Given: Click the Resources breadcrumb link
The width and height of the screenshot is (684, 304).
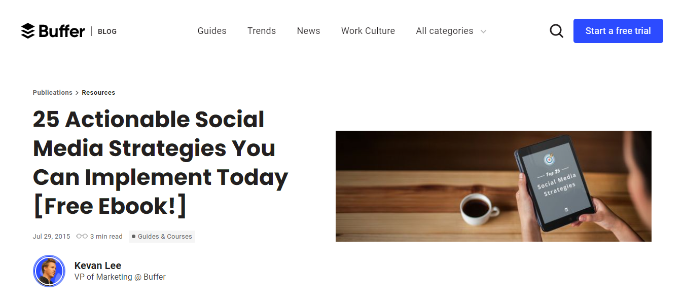Looking at the screenshot, I should pyautogui.click(x=98, y=93).
